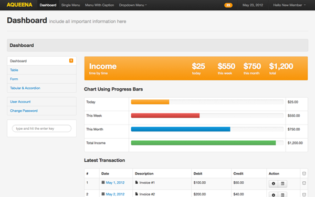The width and height of the screenshot is (315, 197).
Task: Select the Dashboard tab in the top navbar
Action: pos(48,5)
